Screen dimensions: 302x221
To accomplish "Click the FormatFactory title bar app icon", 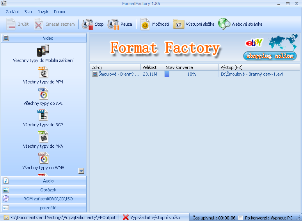I will coord(4,3).
